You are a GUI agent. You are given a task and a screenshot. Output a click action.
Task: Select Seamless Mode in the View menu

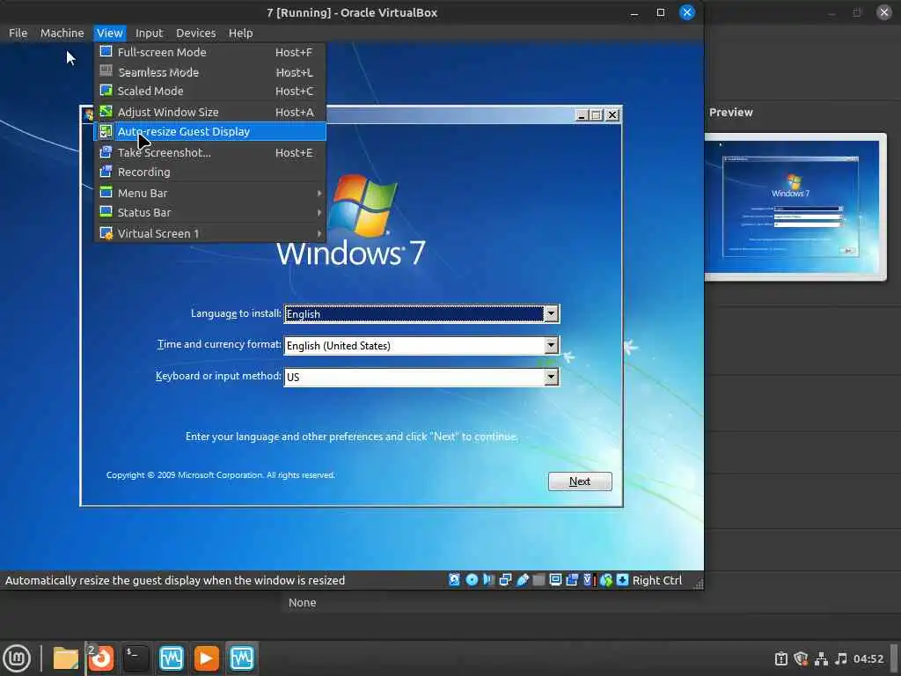[209, 72]
